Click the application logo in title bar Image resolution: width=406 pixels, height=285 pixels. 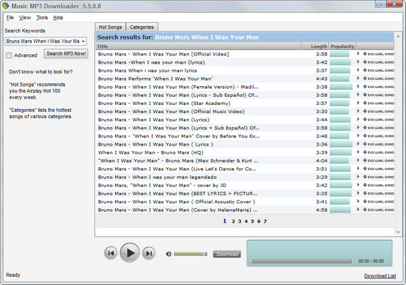pyautogui.click(x=5, y=5)
